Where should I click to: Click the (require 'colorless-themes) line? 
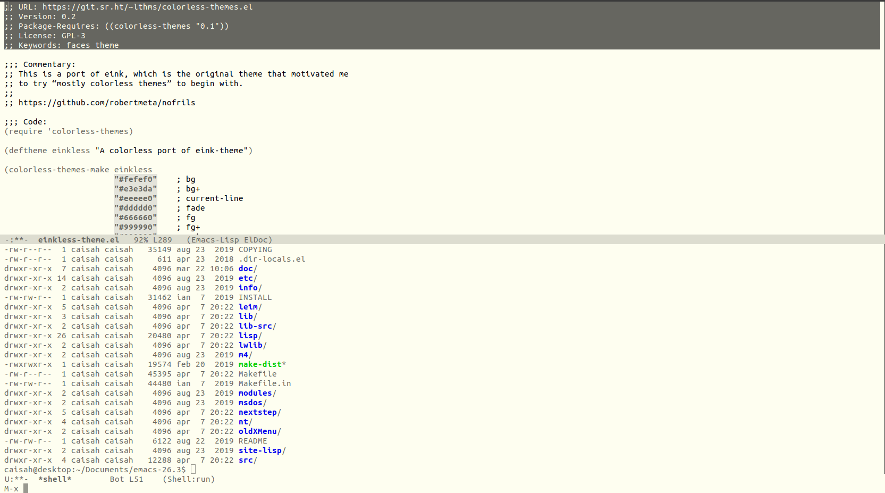[69, 131]
